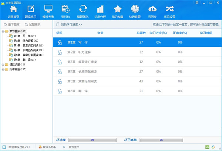Click the 总正确率 progress bar
This screenshot has width=222, height=151.
(161, 140)
